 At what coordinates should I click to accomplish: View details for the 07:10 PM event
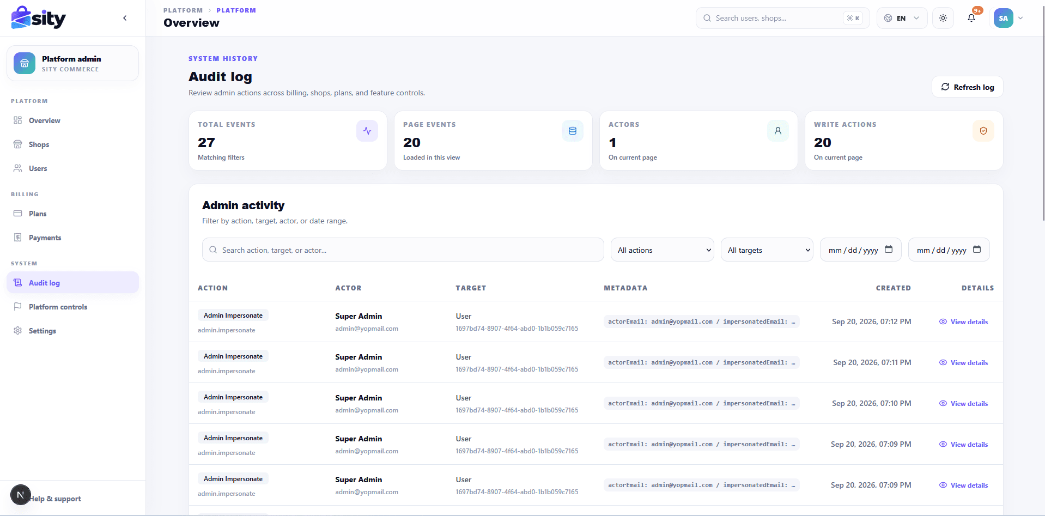point(963,404)
